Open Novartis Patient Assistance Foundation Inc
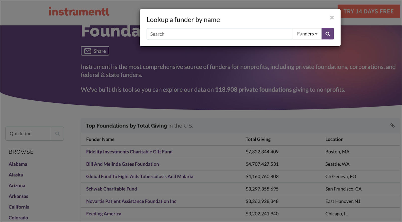The height and width of the screenshot is (222, 402). point(131,201)
